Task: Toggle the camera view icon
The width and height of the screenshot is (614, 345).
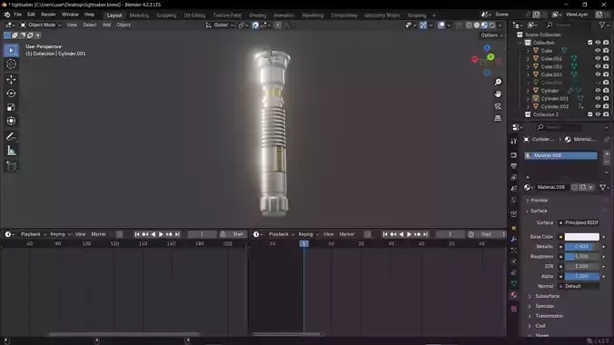Action: click(x=498, y=106)
